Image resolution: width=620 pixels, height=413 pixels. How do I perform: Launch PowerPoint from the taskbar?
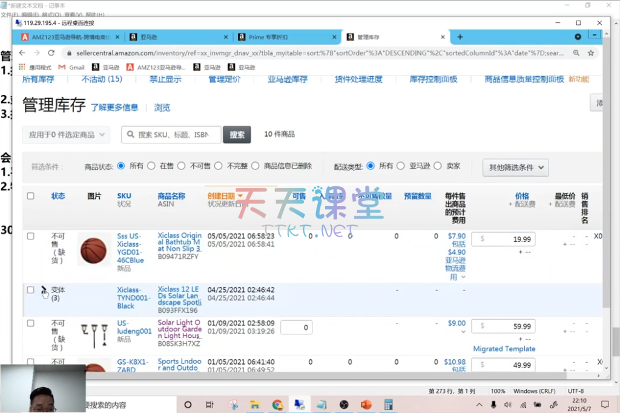pos(366,405)
